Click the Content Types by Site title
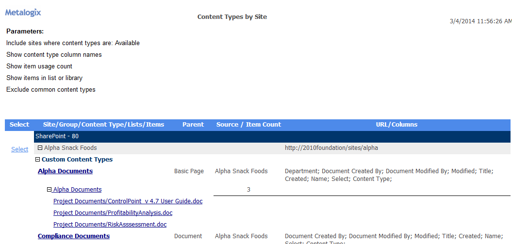Image resolution: width=512 pixels, height=244 pixels. 232,17
